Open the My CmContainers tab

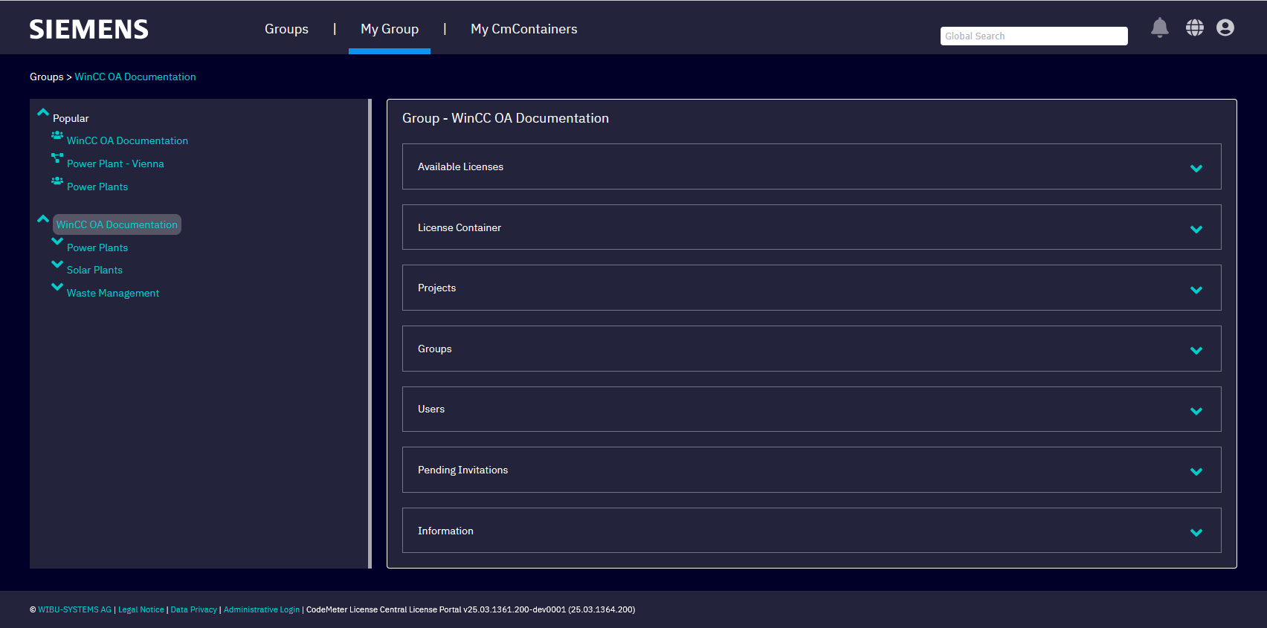point(523,29)
